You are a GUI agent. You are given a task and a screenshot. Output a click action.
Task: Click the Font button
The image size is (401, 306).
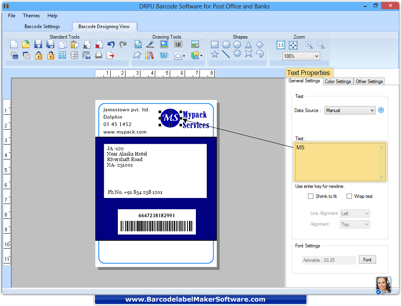[x=367, y=260]
